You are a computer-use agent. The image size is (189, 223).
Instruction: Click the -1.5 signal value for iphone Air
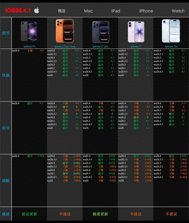point(183,103)
